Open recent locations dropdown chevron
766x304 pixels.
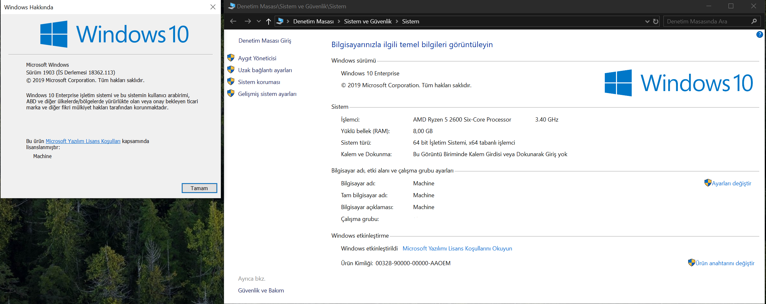click(x=259, y=21)
